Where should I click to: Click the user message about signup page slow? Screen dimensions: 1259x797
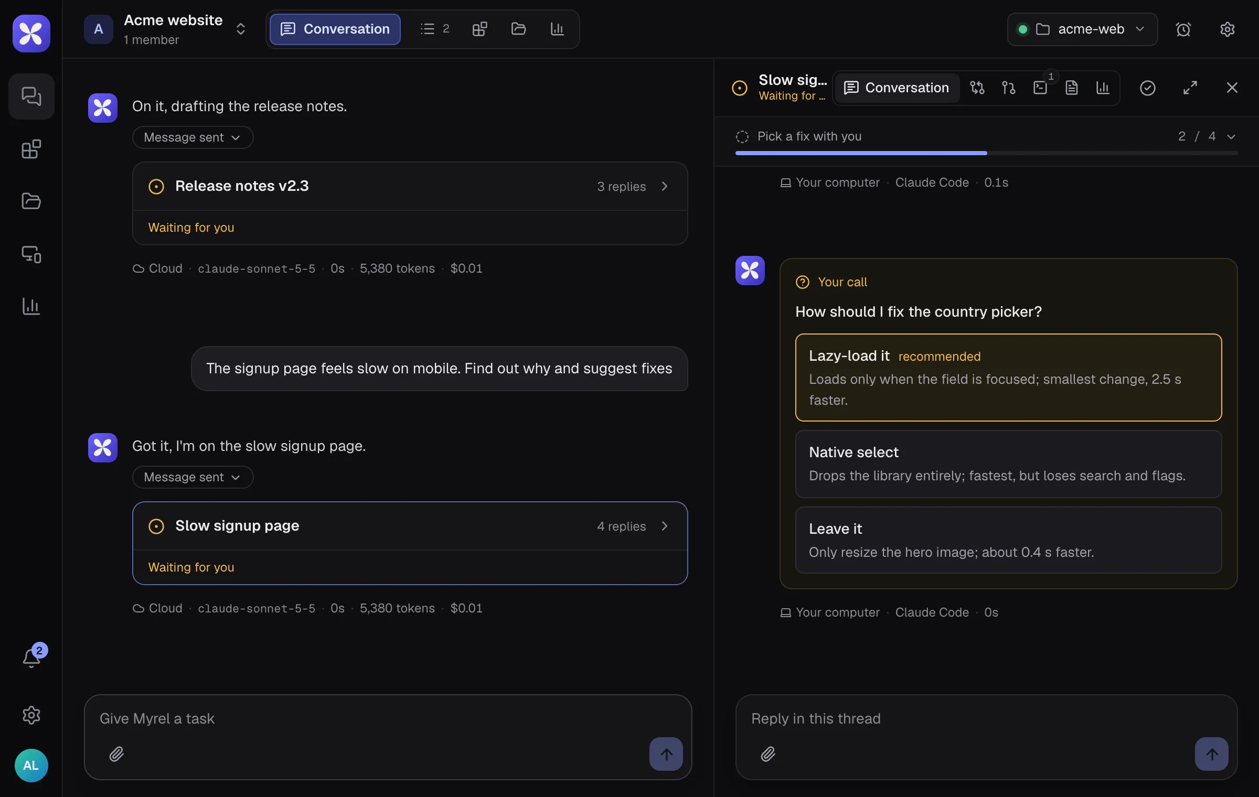pyautogui.click(x=439, y=369)
